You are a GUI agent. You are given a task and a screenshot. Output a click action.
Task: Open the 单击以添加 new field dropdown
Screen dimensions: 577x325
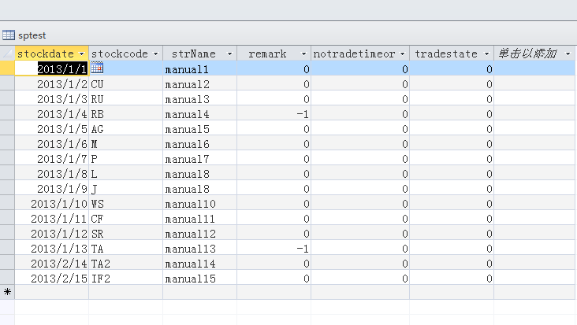pyautogui.click(x=568, y=54)
